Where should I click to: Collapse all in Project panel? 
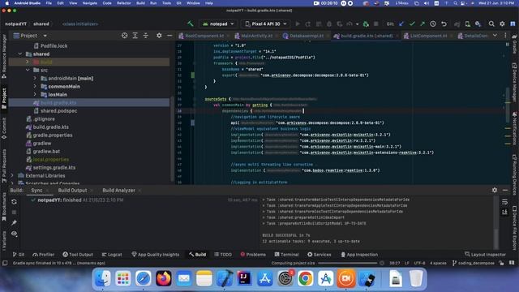pos(146,36)
